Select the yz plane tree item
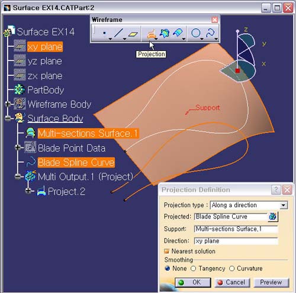The width and height of the screenshot is (296, 293). pyautogui.click(x=45, y=62)
